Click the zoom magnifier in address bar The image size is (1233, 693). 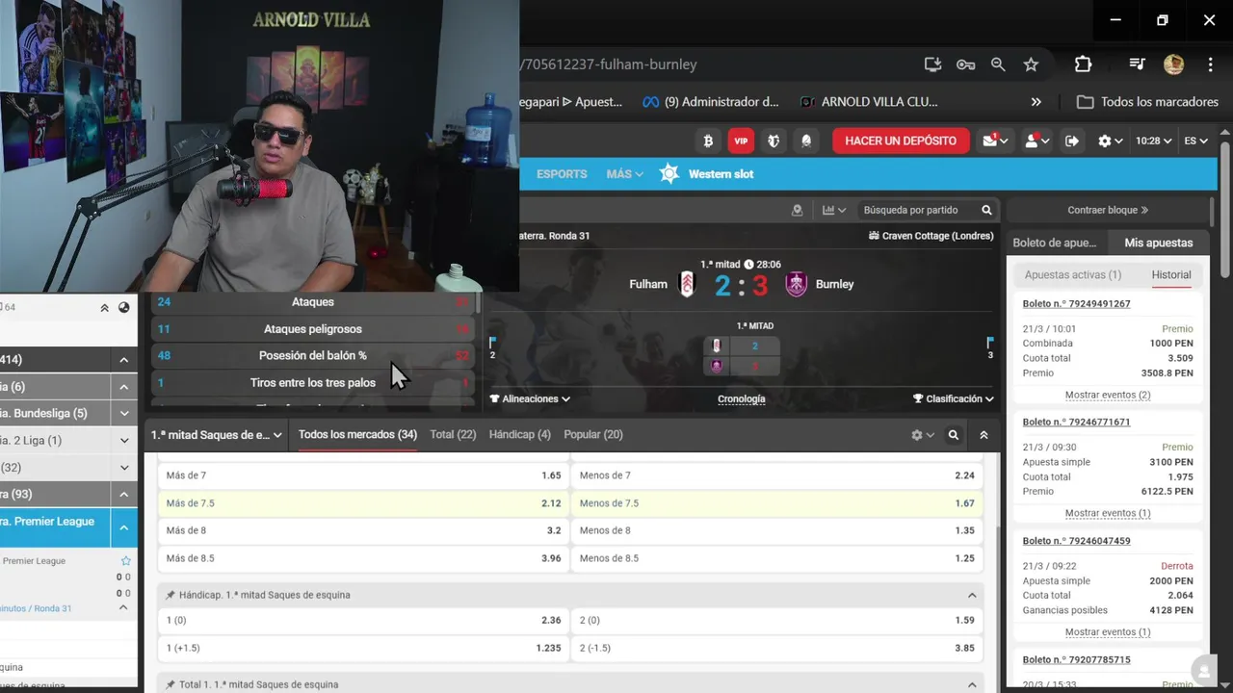point(998,64)
